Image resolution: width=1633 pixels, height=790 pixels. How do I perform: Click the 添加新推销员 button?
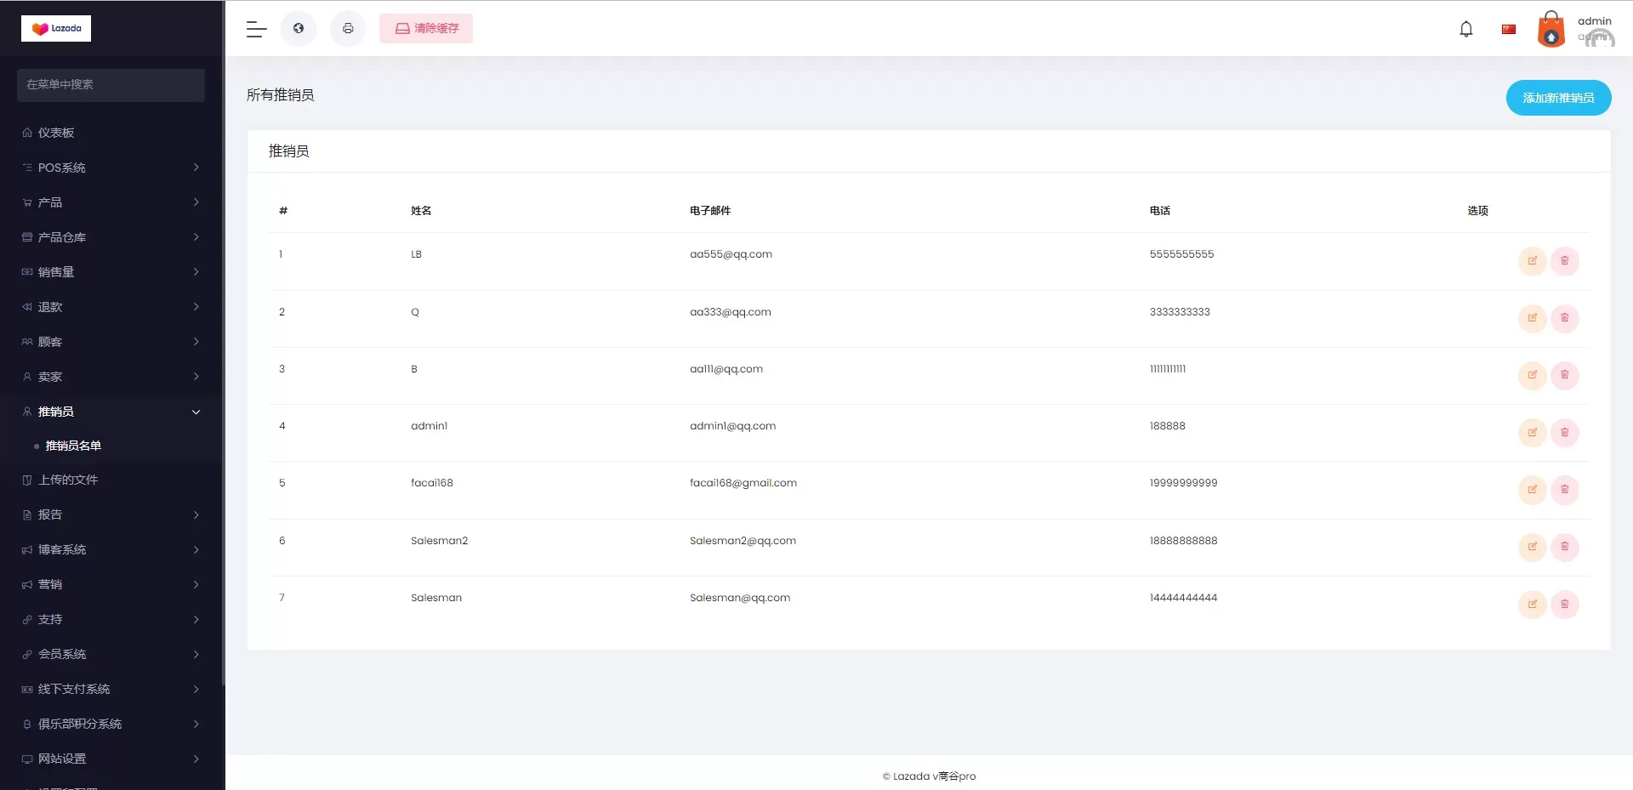(1557, 98)
